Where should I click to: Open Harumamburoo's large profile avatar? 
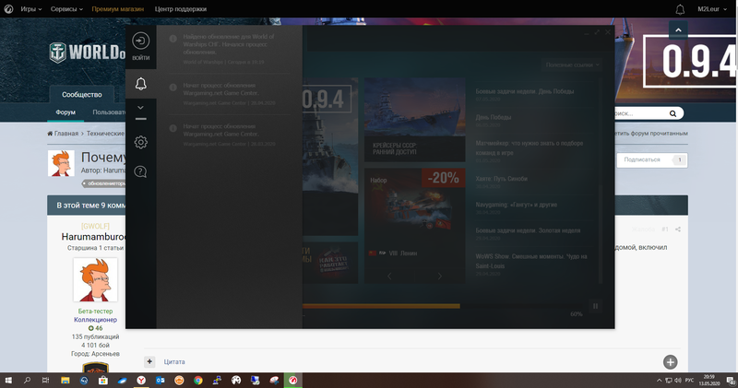(x=95, y=280)
